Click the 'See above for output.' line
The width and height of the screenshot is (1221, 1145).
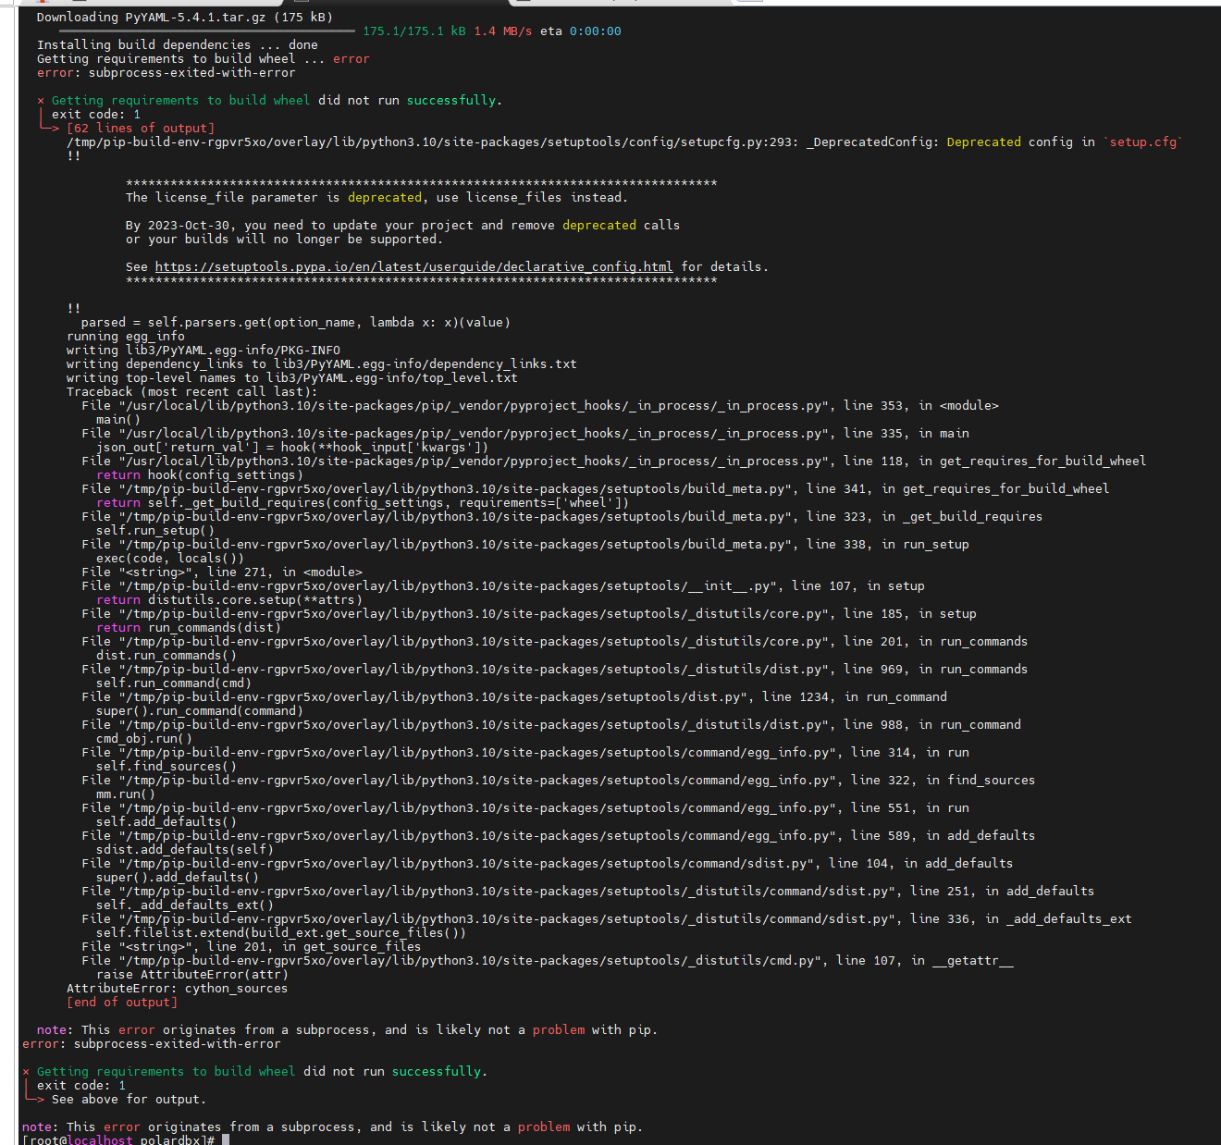point(129,1100)
